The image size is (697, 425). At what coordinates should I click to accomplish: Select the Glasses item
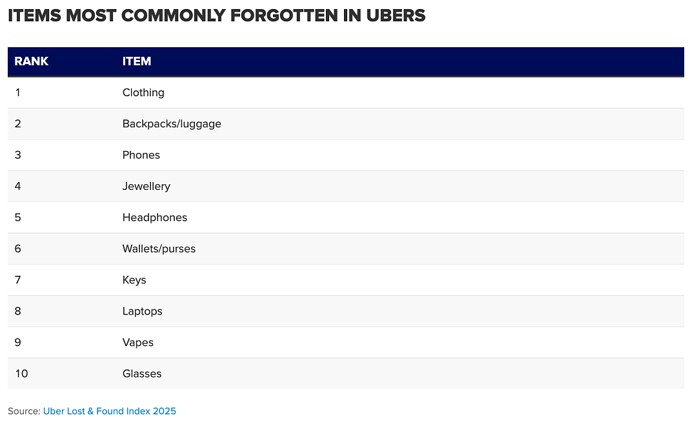click(x=142, y=374)
